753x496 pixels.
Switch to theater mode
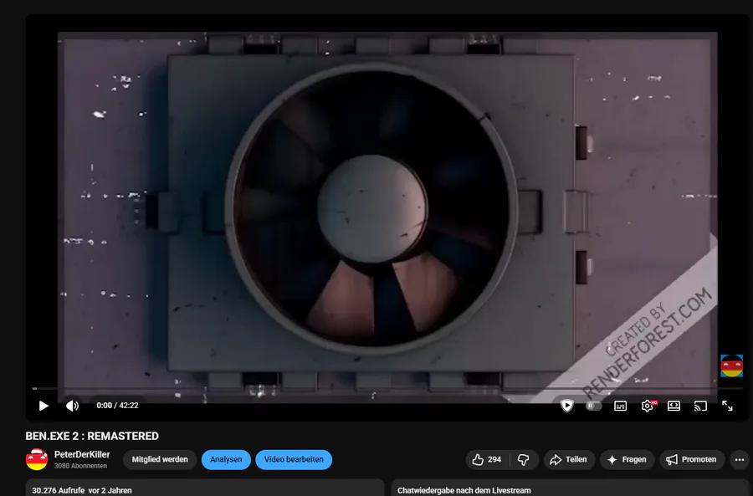[674, 406]
